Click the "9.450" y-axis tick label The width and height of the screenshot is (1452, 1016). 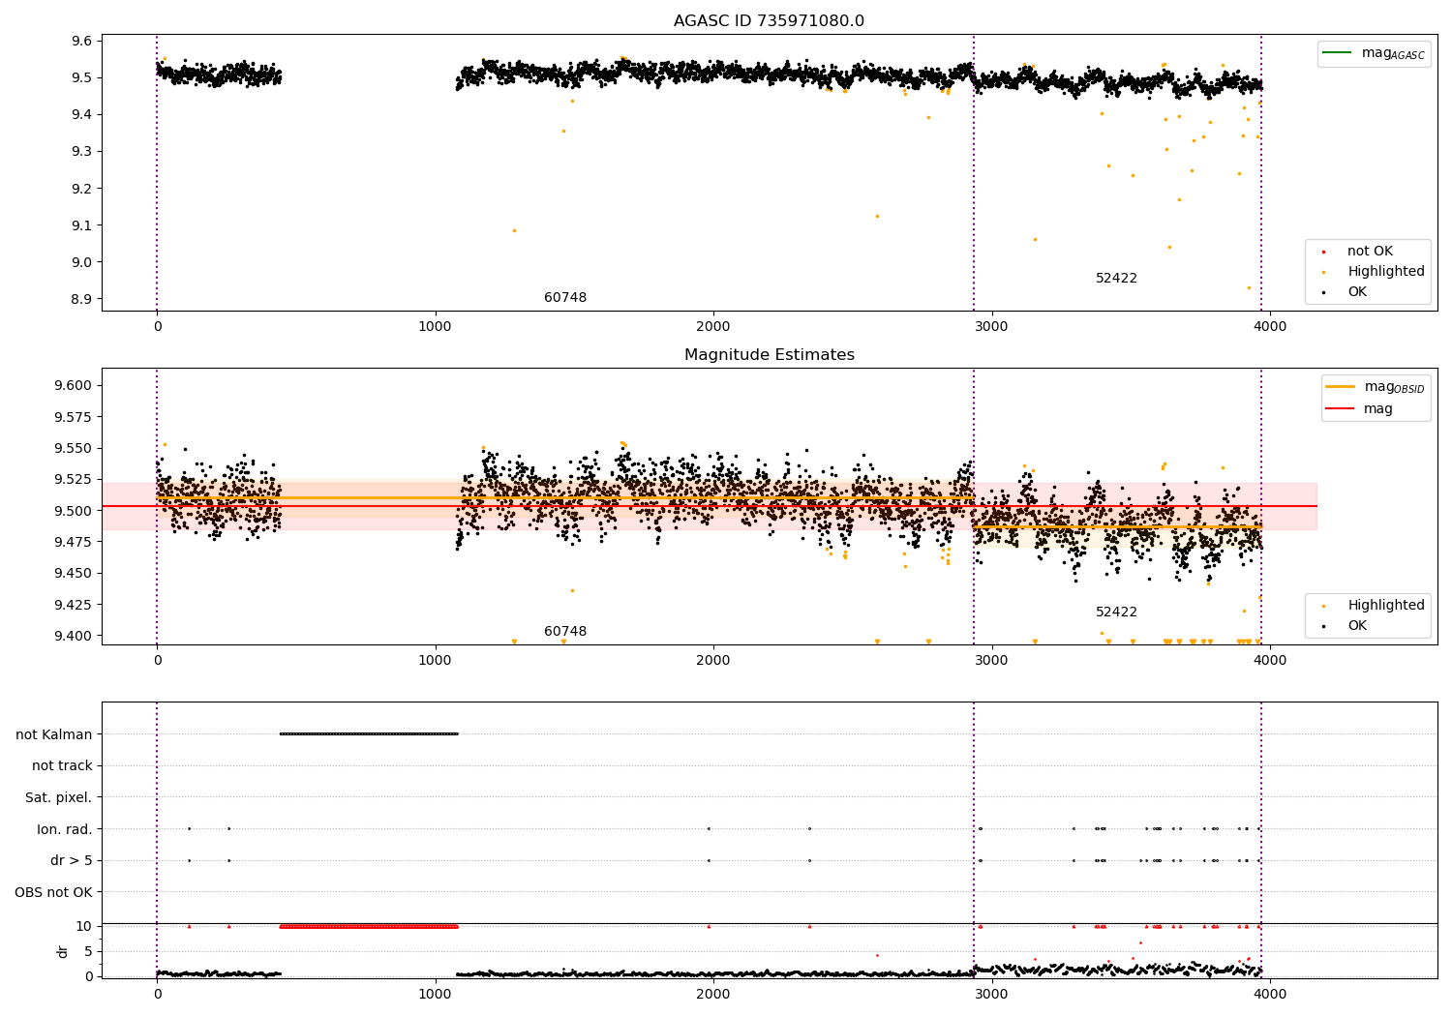coord(74,573)
